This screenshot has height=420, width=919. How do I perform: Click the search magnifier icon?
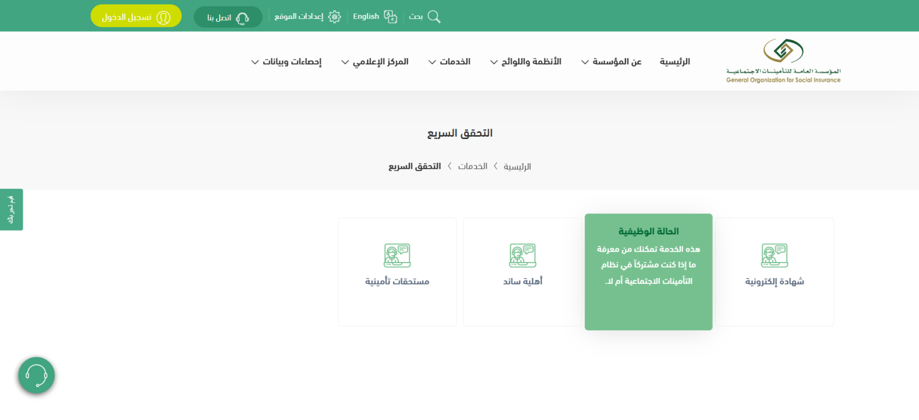pos(434,17)
